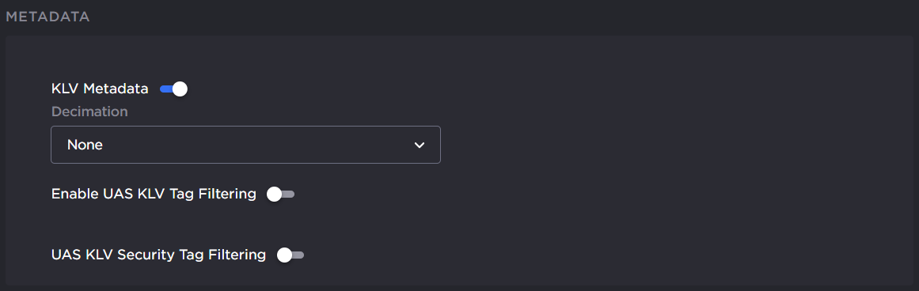Click the gray track of the Security Tag Filtering switch
The width and height of the screenshot is (919, 291).
coord(298,255)
